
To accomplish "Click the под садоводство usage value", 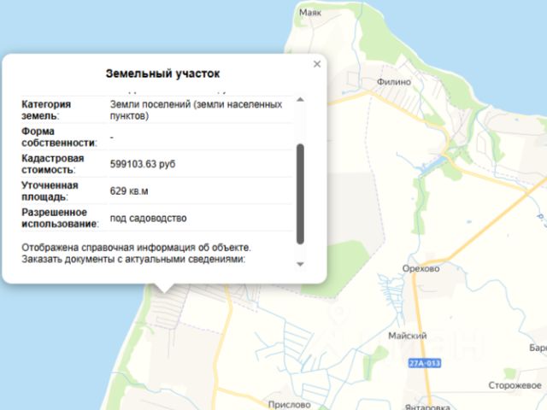I will [148, 219].
